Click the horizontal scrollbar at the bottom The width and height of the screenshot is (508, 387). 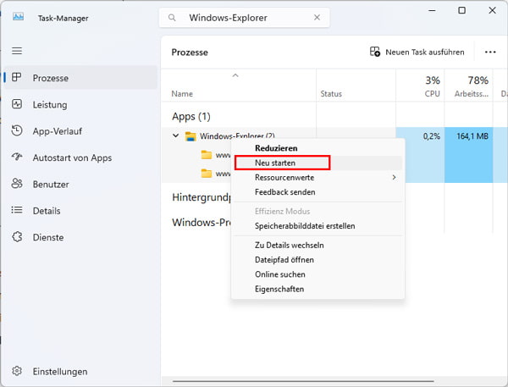tap(303, 381)
